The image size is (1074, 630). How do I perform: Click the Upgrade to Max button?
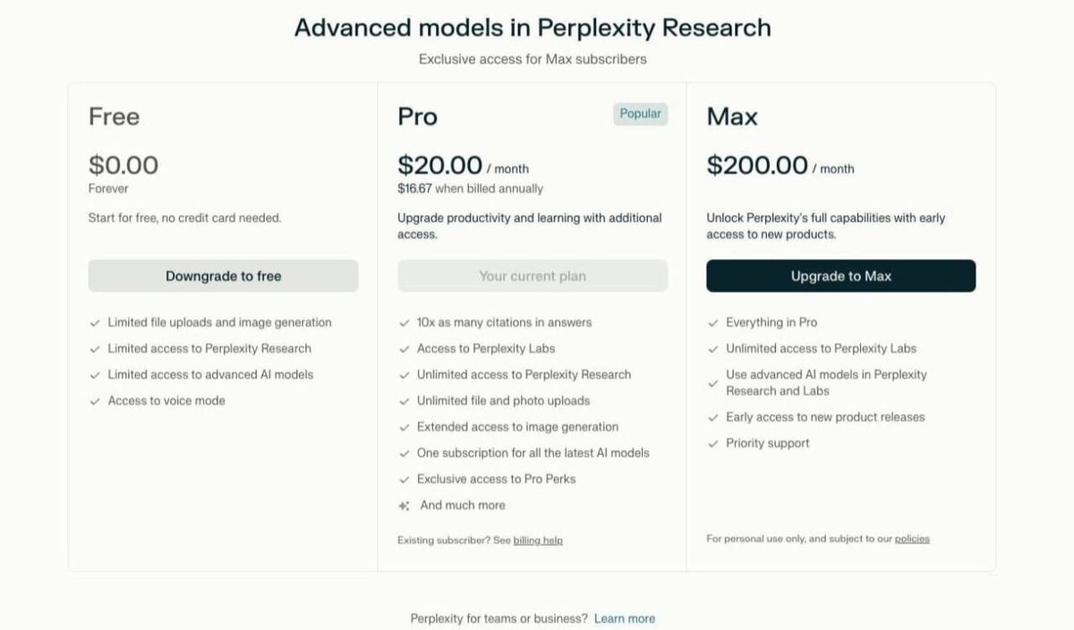coord(840,276)
